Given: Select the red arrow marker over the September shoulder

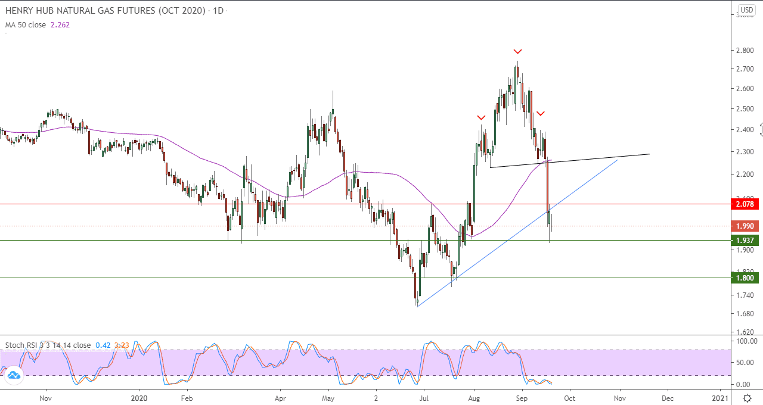Looking at the screenshot, I should pyautogui.click(x=540, y=113).
